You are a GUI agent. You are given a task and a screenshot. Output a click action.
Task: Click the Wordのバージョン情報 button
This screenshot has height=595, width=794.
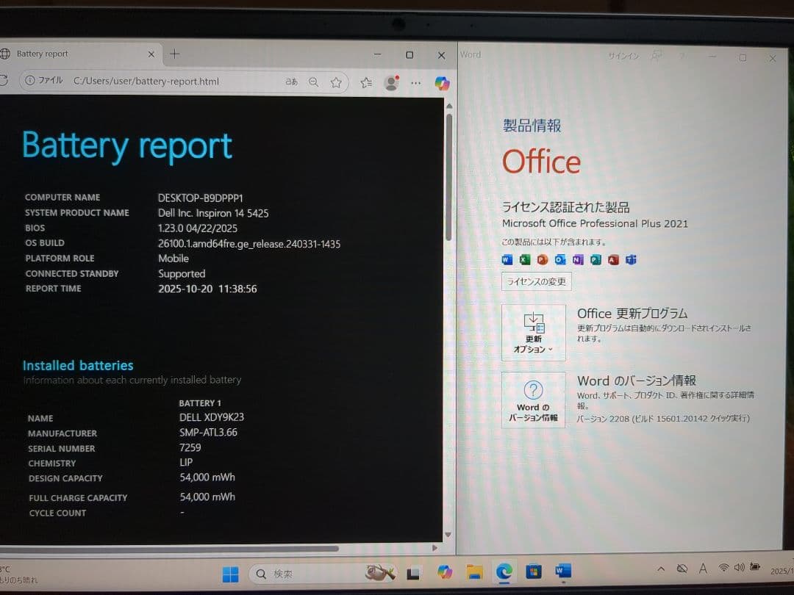point(533,400)
